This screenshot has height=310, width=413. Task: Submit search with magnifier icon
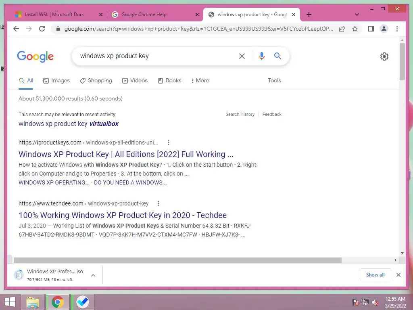pyautogui.click(x=277, y=56)
